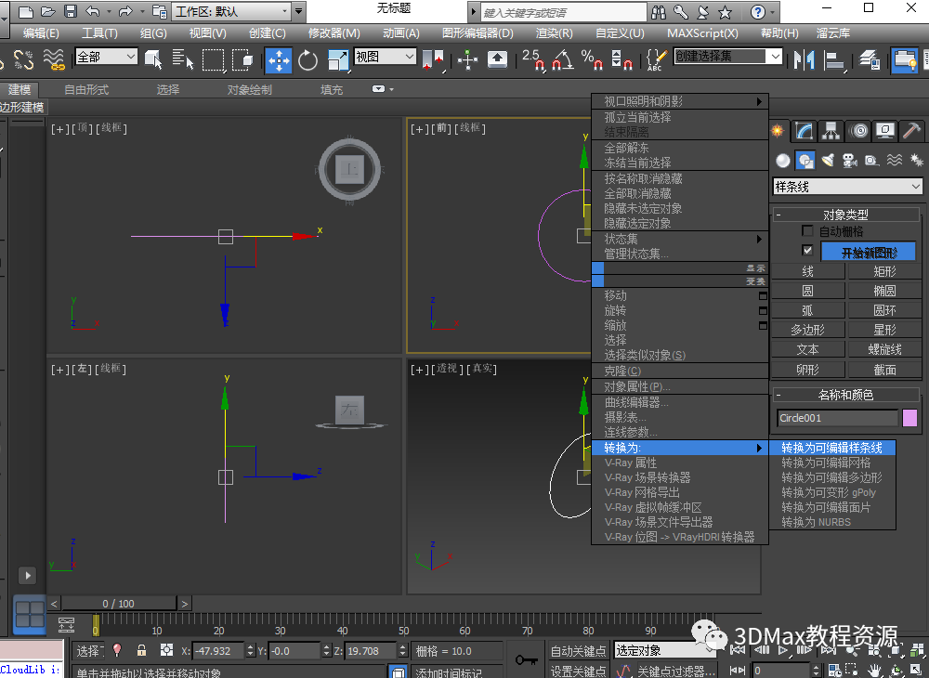The width and height of the screenshot is (929, 678).
Task: Click the Geometry sphere category icon
Action: pos(783,160)
